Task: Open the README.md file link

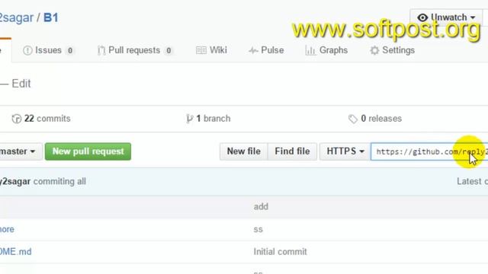Action: (x=15, y=252)
